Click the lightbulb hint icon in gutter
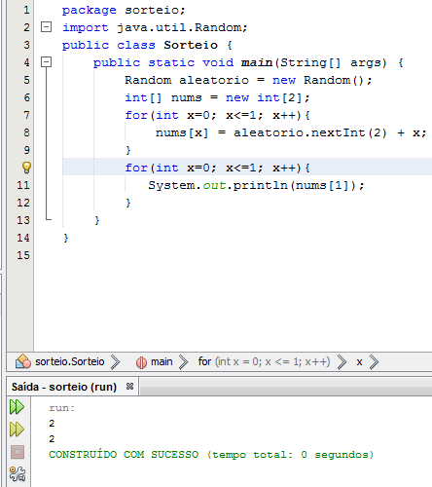 (26, 168)
